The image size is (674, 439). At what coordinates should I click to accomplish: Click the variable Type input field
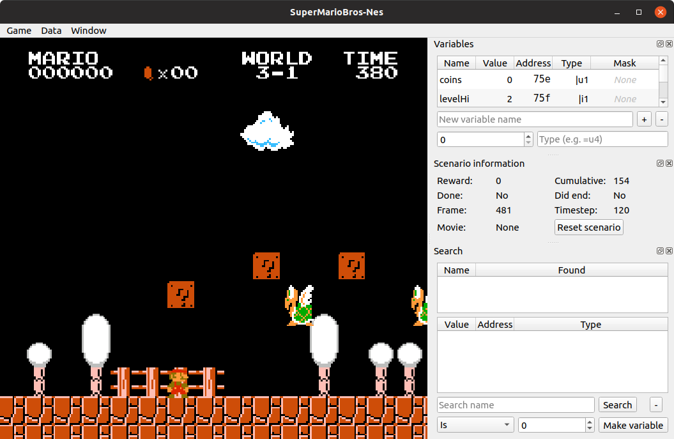point(602,139)
